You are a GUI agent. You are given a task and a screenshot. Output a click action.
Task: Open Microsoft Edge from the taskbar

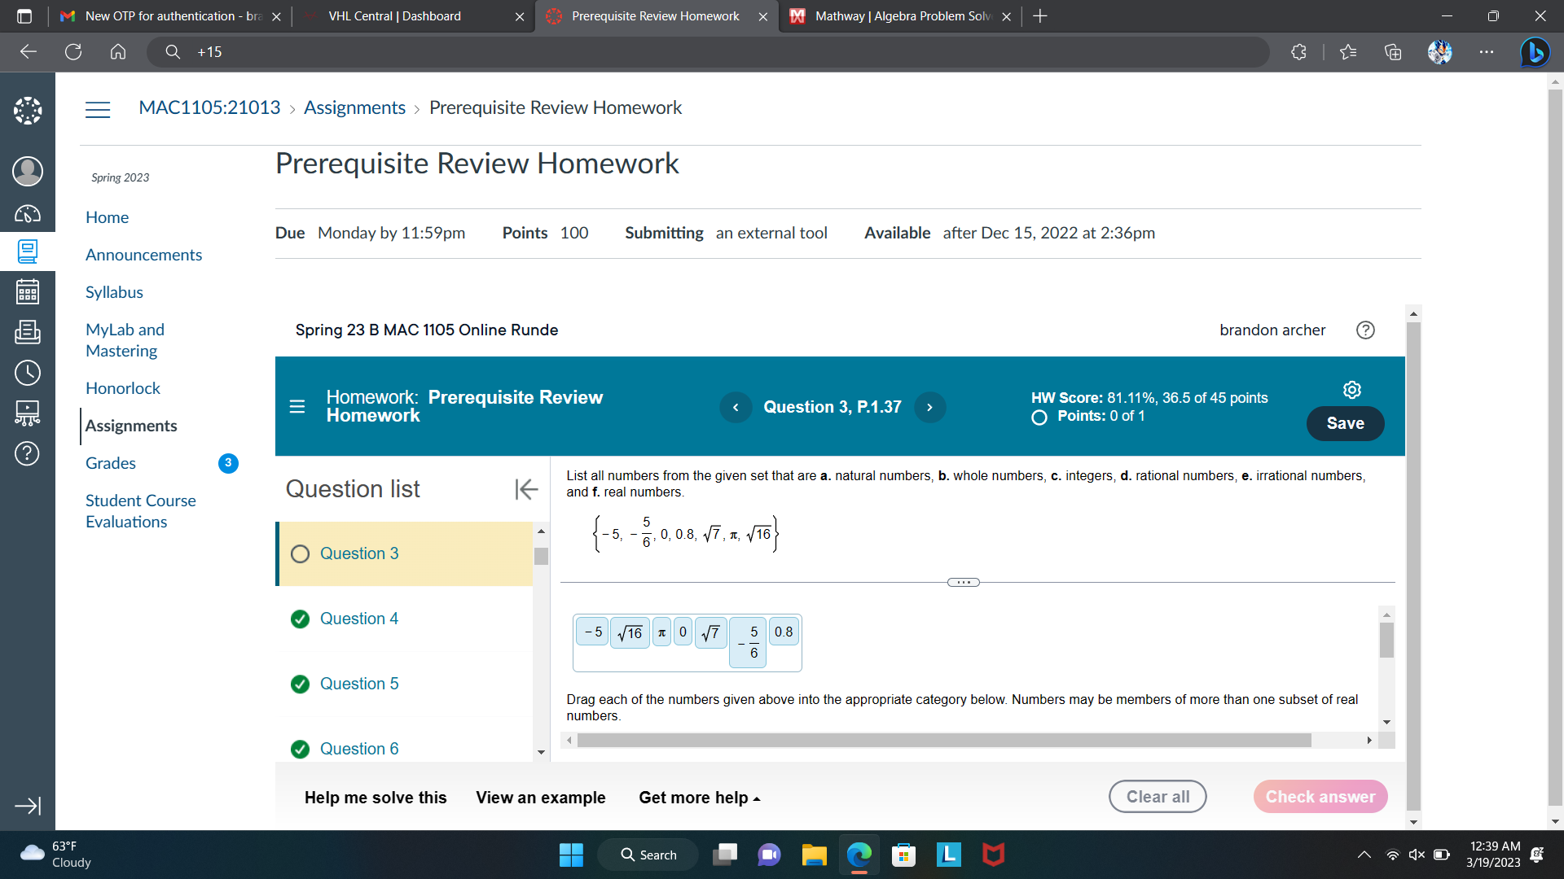point(859,855)
